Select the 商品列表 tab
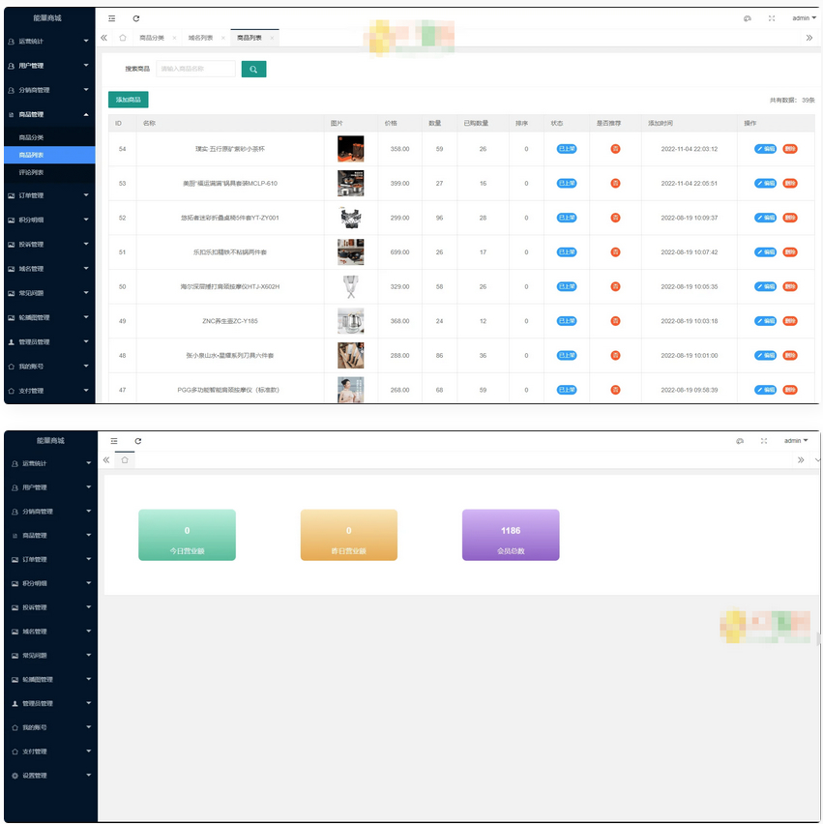The height and width of the screenshot is (824, 823). (250, 38)
